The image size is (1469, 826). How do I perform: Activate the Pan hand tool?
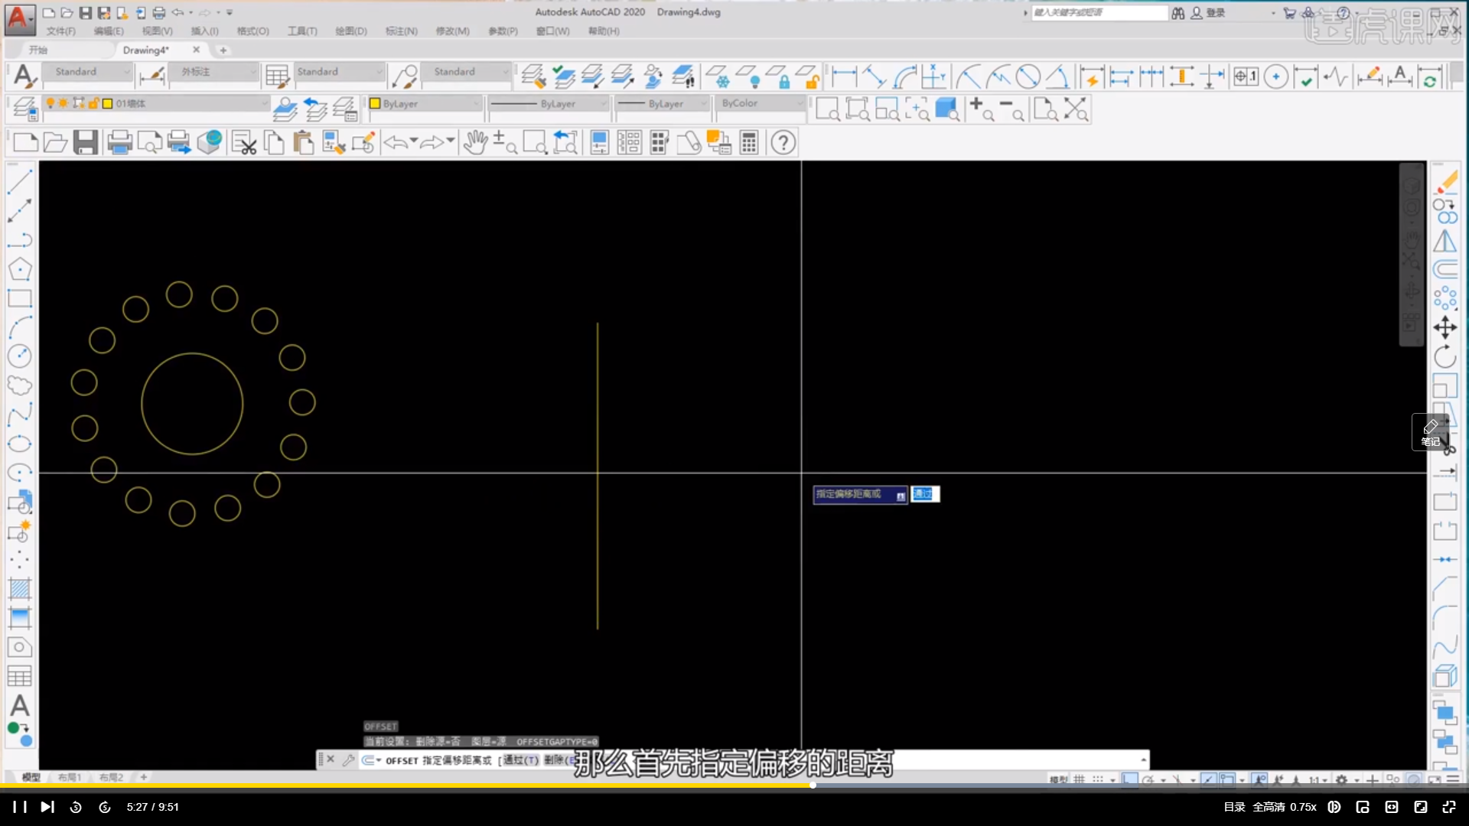[475, 142]
